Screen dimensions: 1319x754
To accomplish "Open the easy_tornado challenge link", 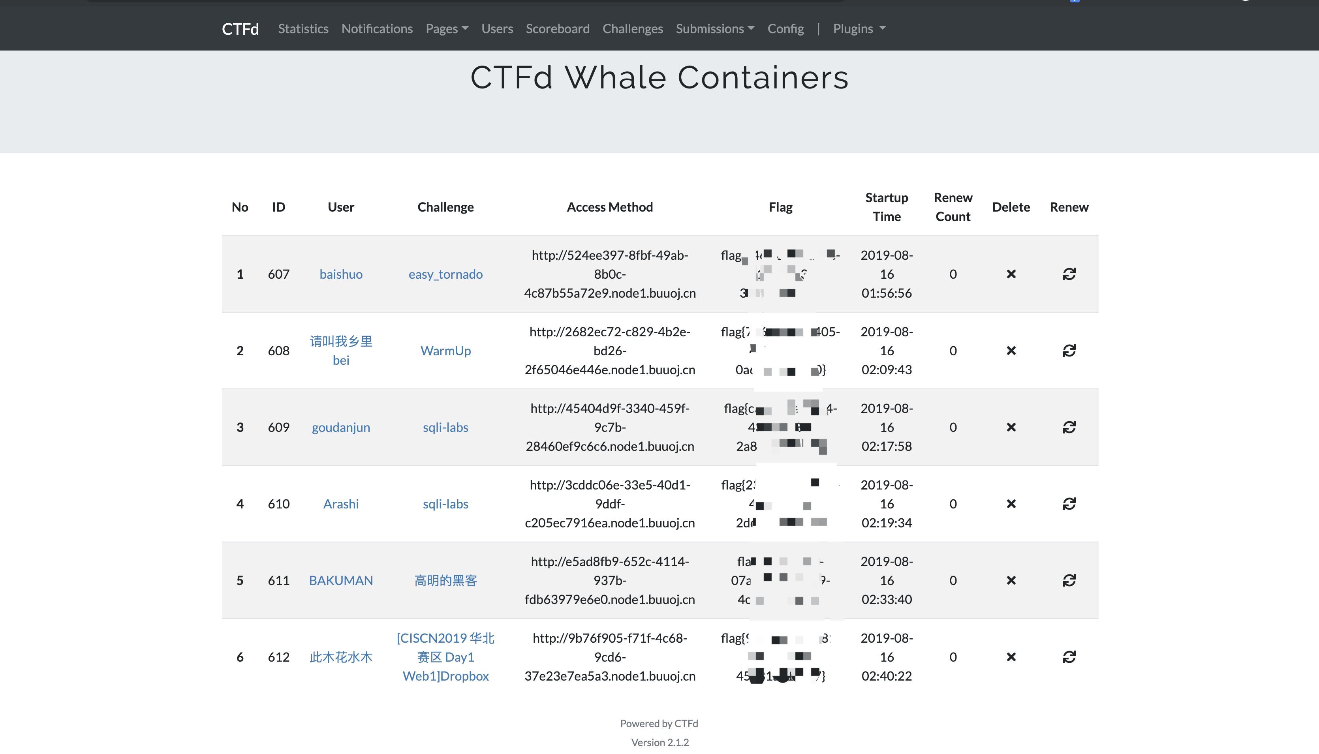I will [445, 274].
